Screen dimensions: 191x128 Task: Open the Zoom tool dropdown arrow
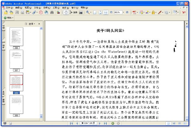pos(91,12)
